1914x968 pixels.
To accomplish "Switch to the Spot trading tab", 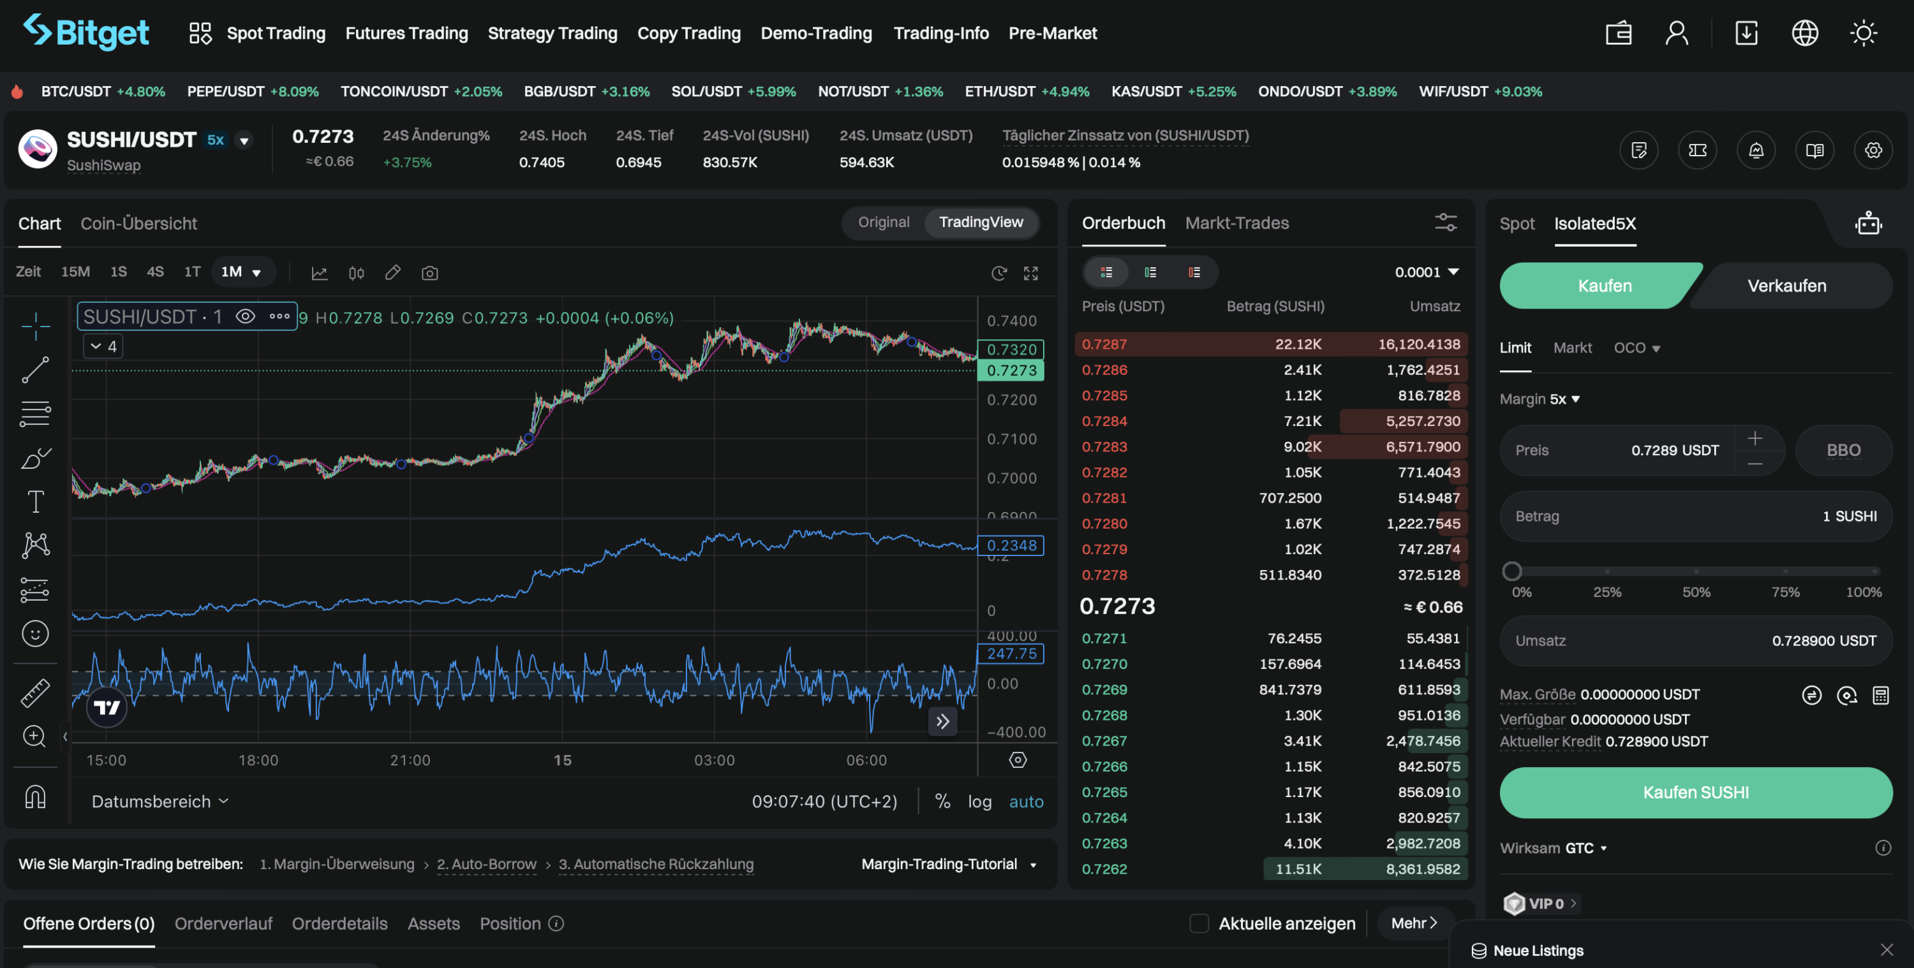I will (x=1517, y=224).
